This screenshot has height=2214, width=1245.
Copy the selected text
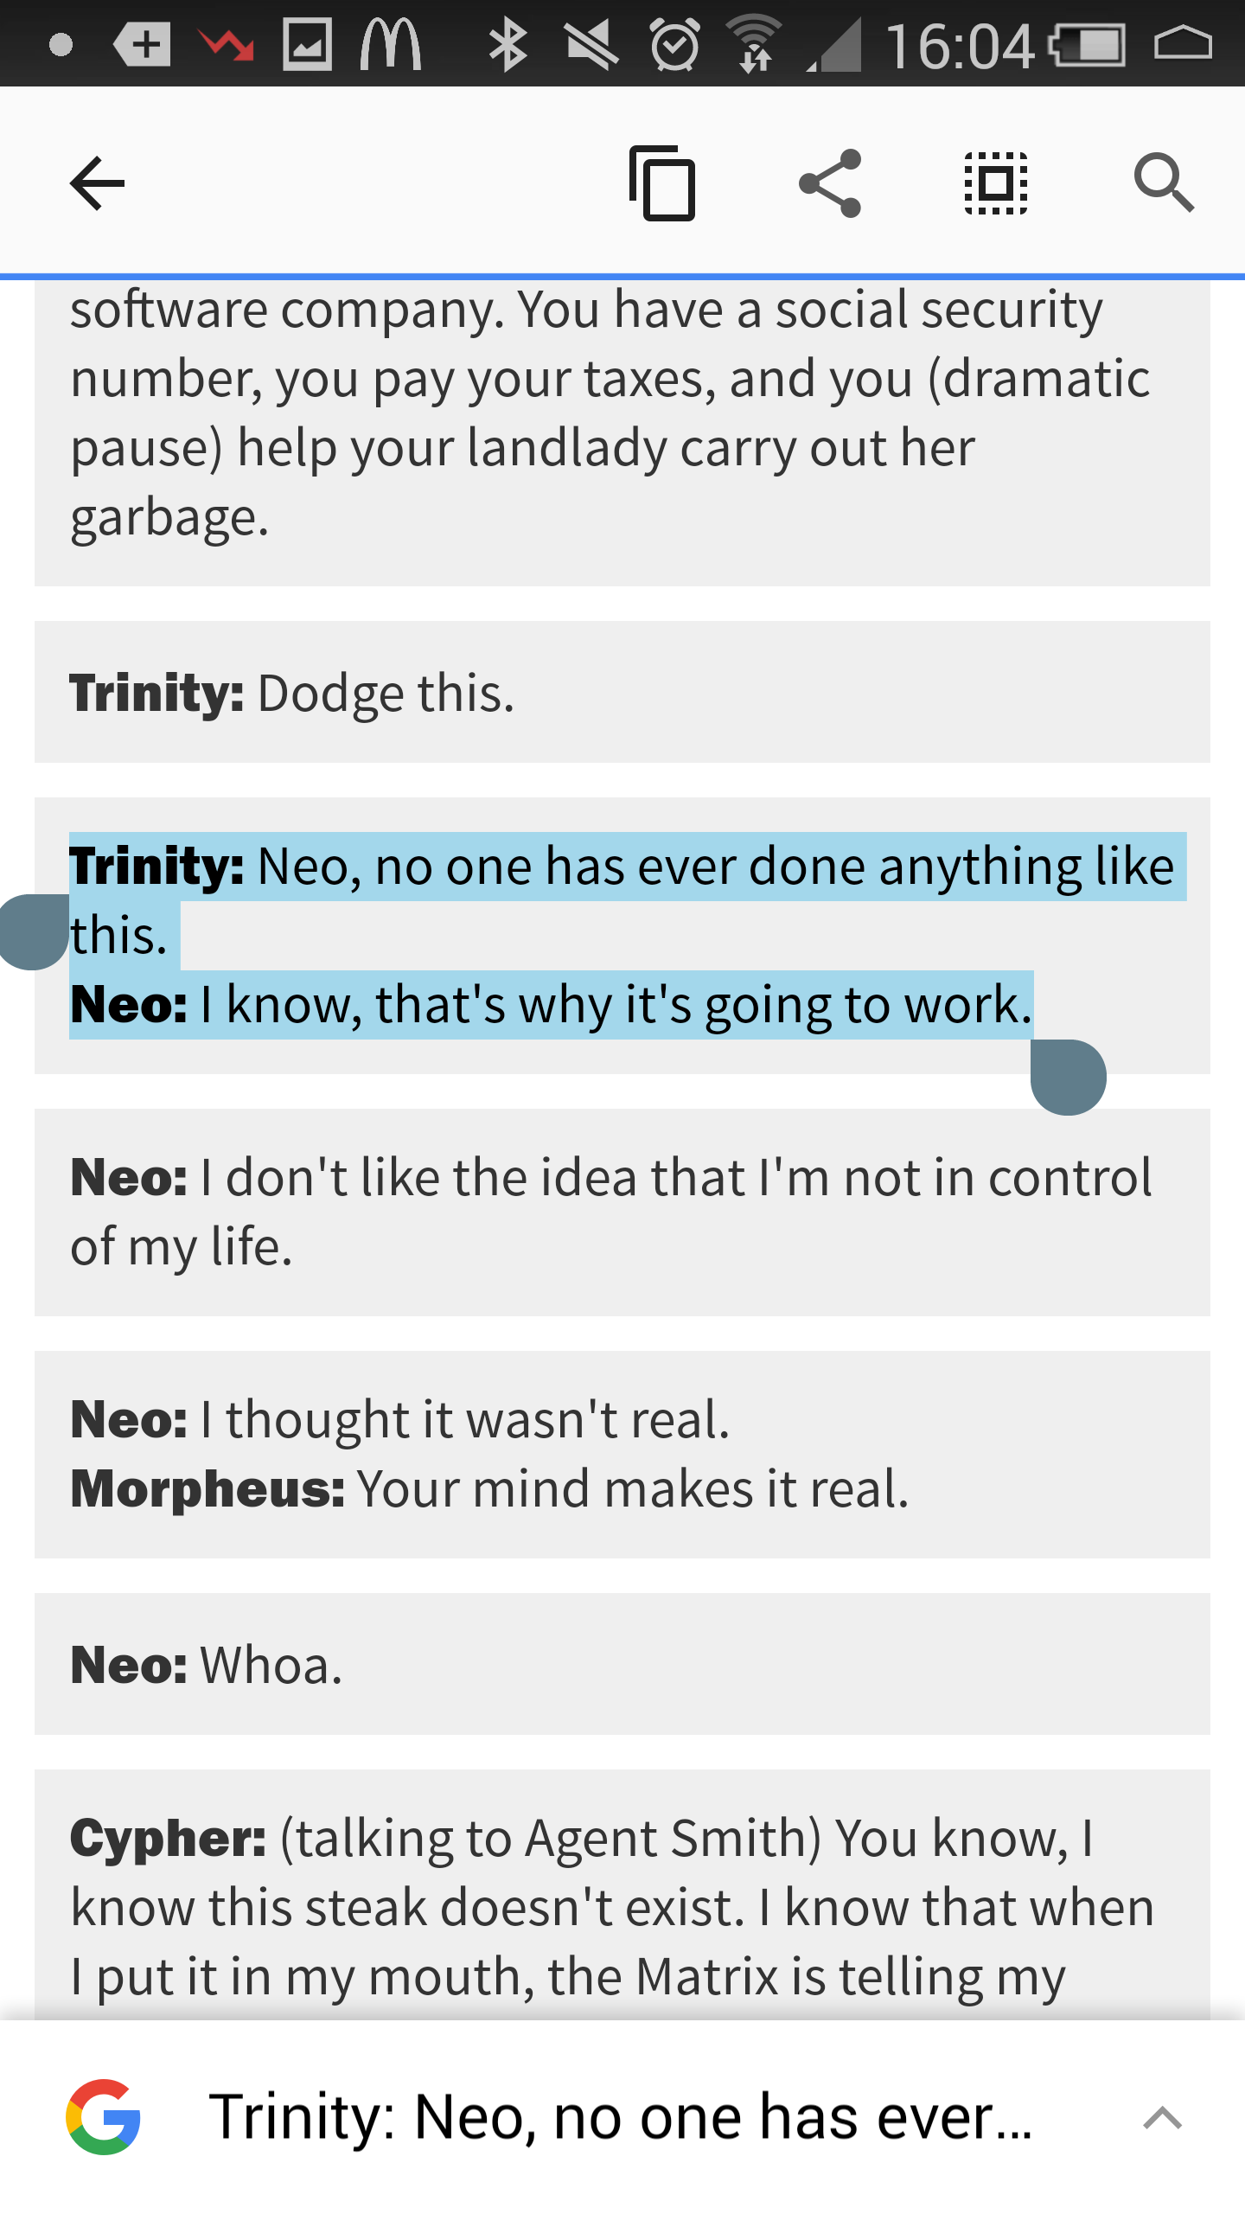pos(662,183)
